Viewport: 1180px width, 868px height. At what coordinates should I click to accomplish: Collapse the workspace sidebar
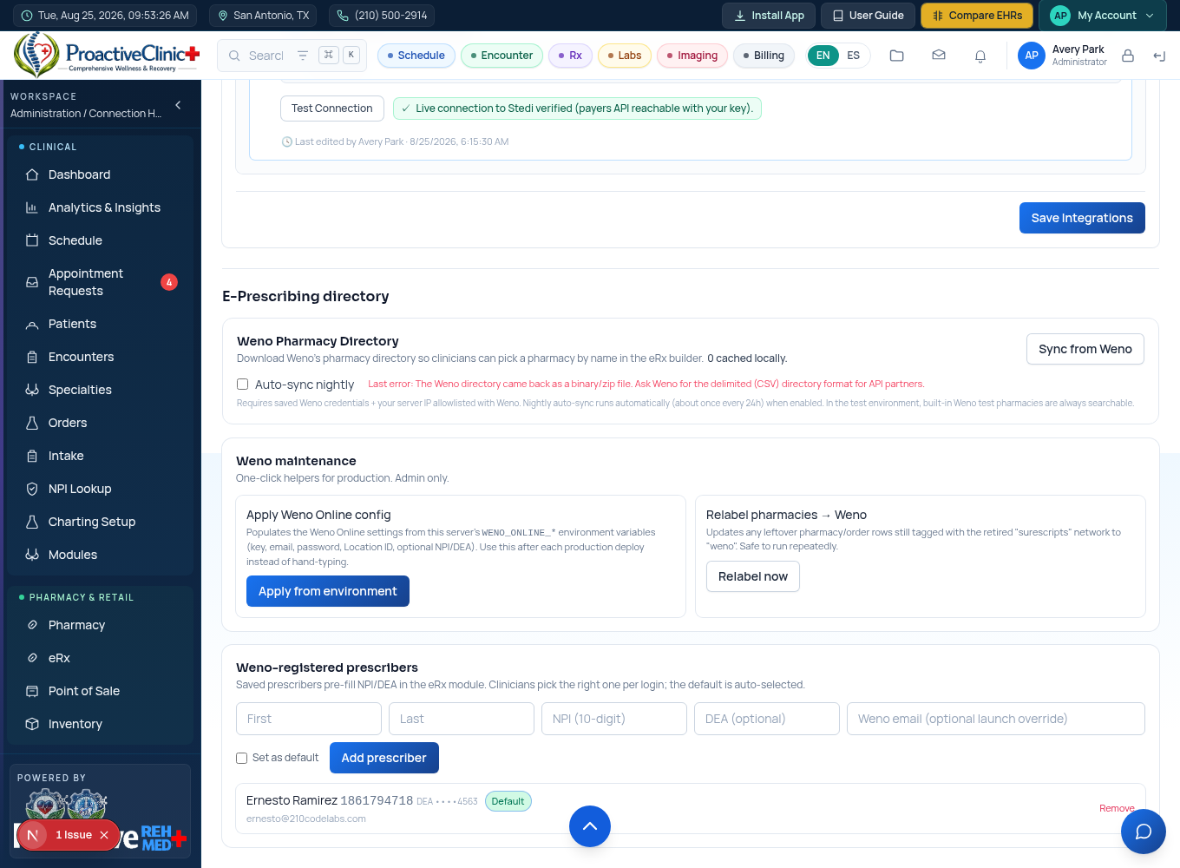tap(179, 105)
